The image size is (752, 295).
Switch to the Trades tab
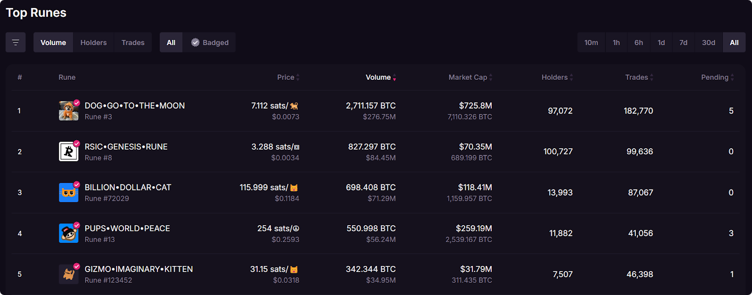click(x=133, y=43)
